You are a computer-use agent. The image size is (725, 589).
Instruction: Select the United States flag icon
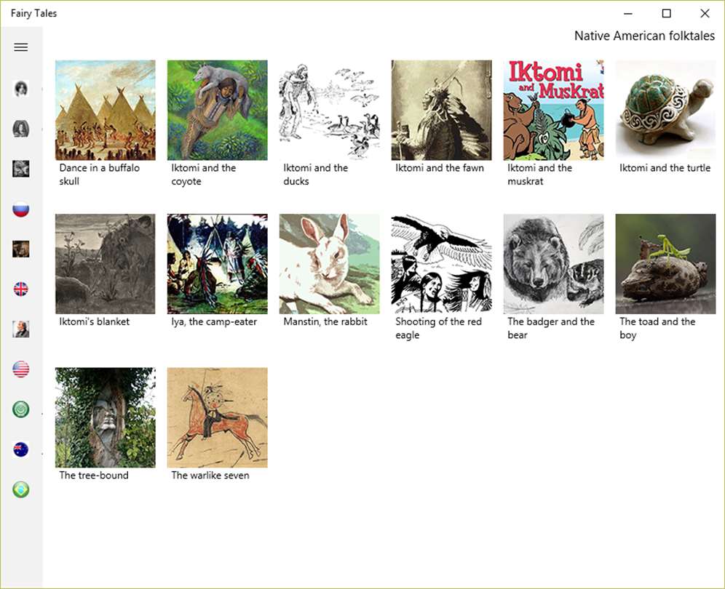[x=21, y=369]
